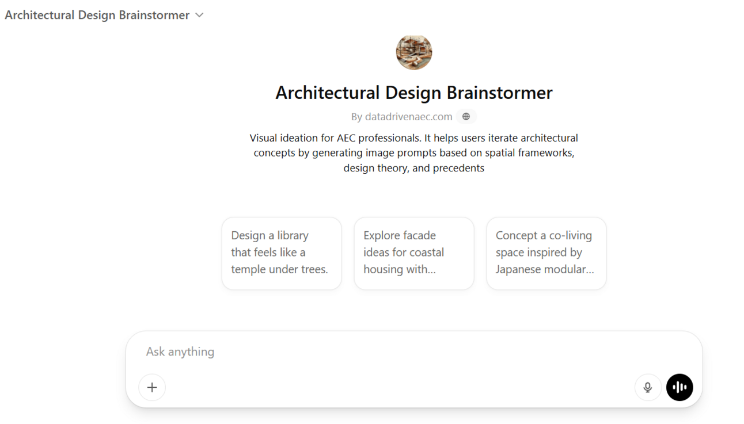Pick the Japanese modular co-living concept card
This screenshot has width=744, height=424.
click(x=546, y=253)
